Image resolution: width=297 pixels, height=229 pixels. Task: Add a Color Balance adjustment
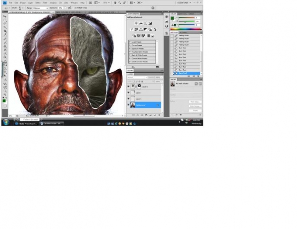click(x=141, y=30)
